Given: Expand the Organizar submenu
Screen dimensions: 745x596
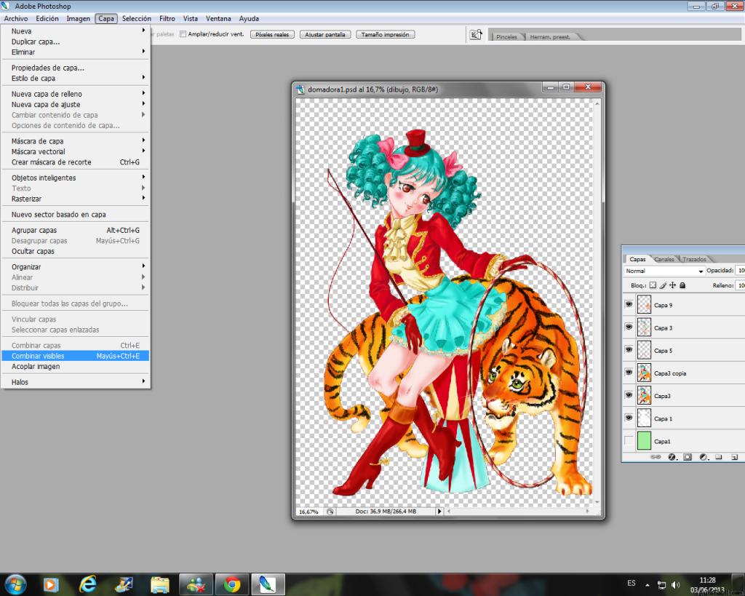Looking at the screenshot, I should [x=75, y=266].
